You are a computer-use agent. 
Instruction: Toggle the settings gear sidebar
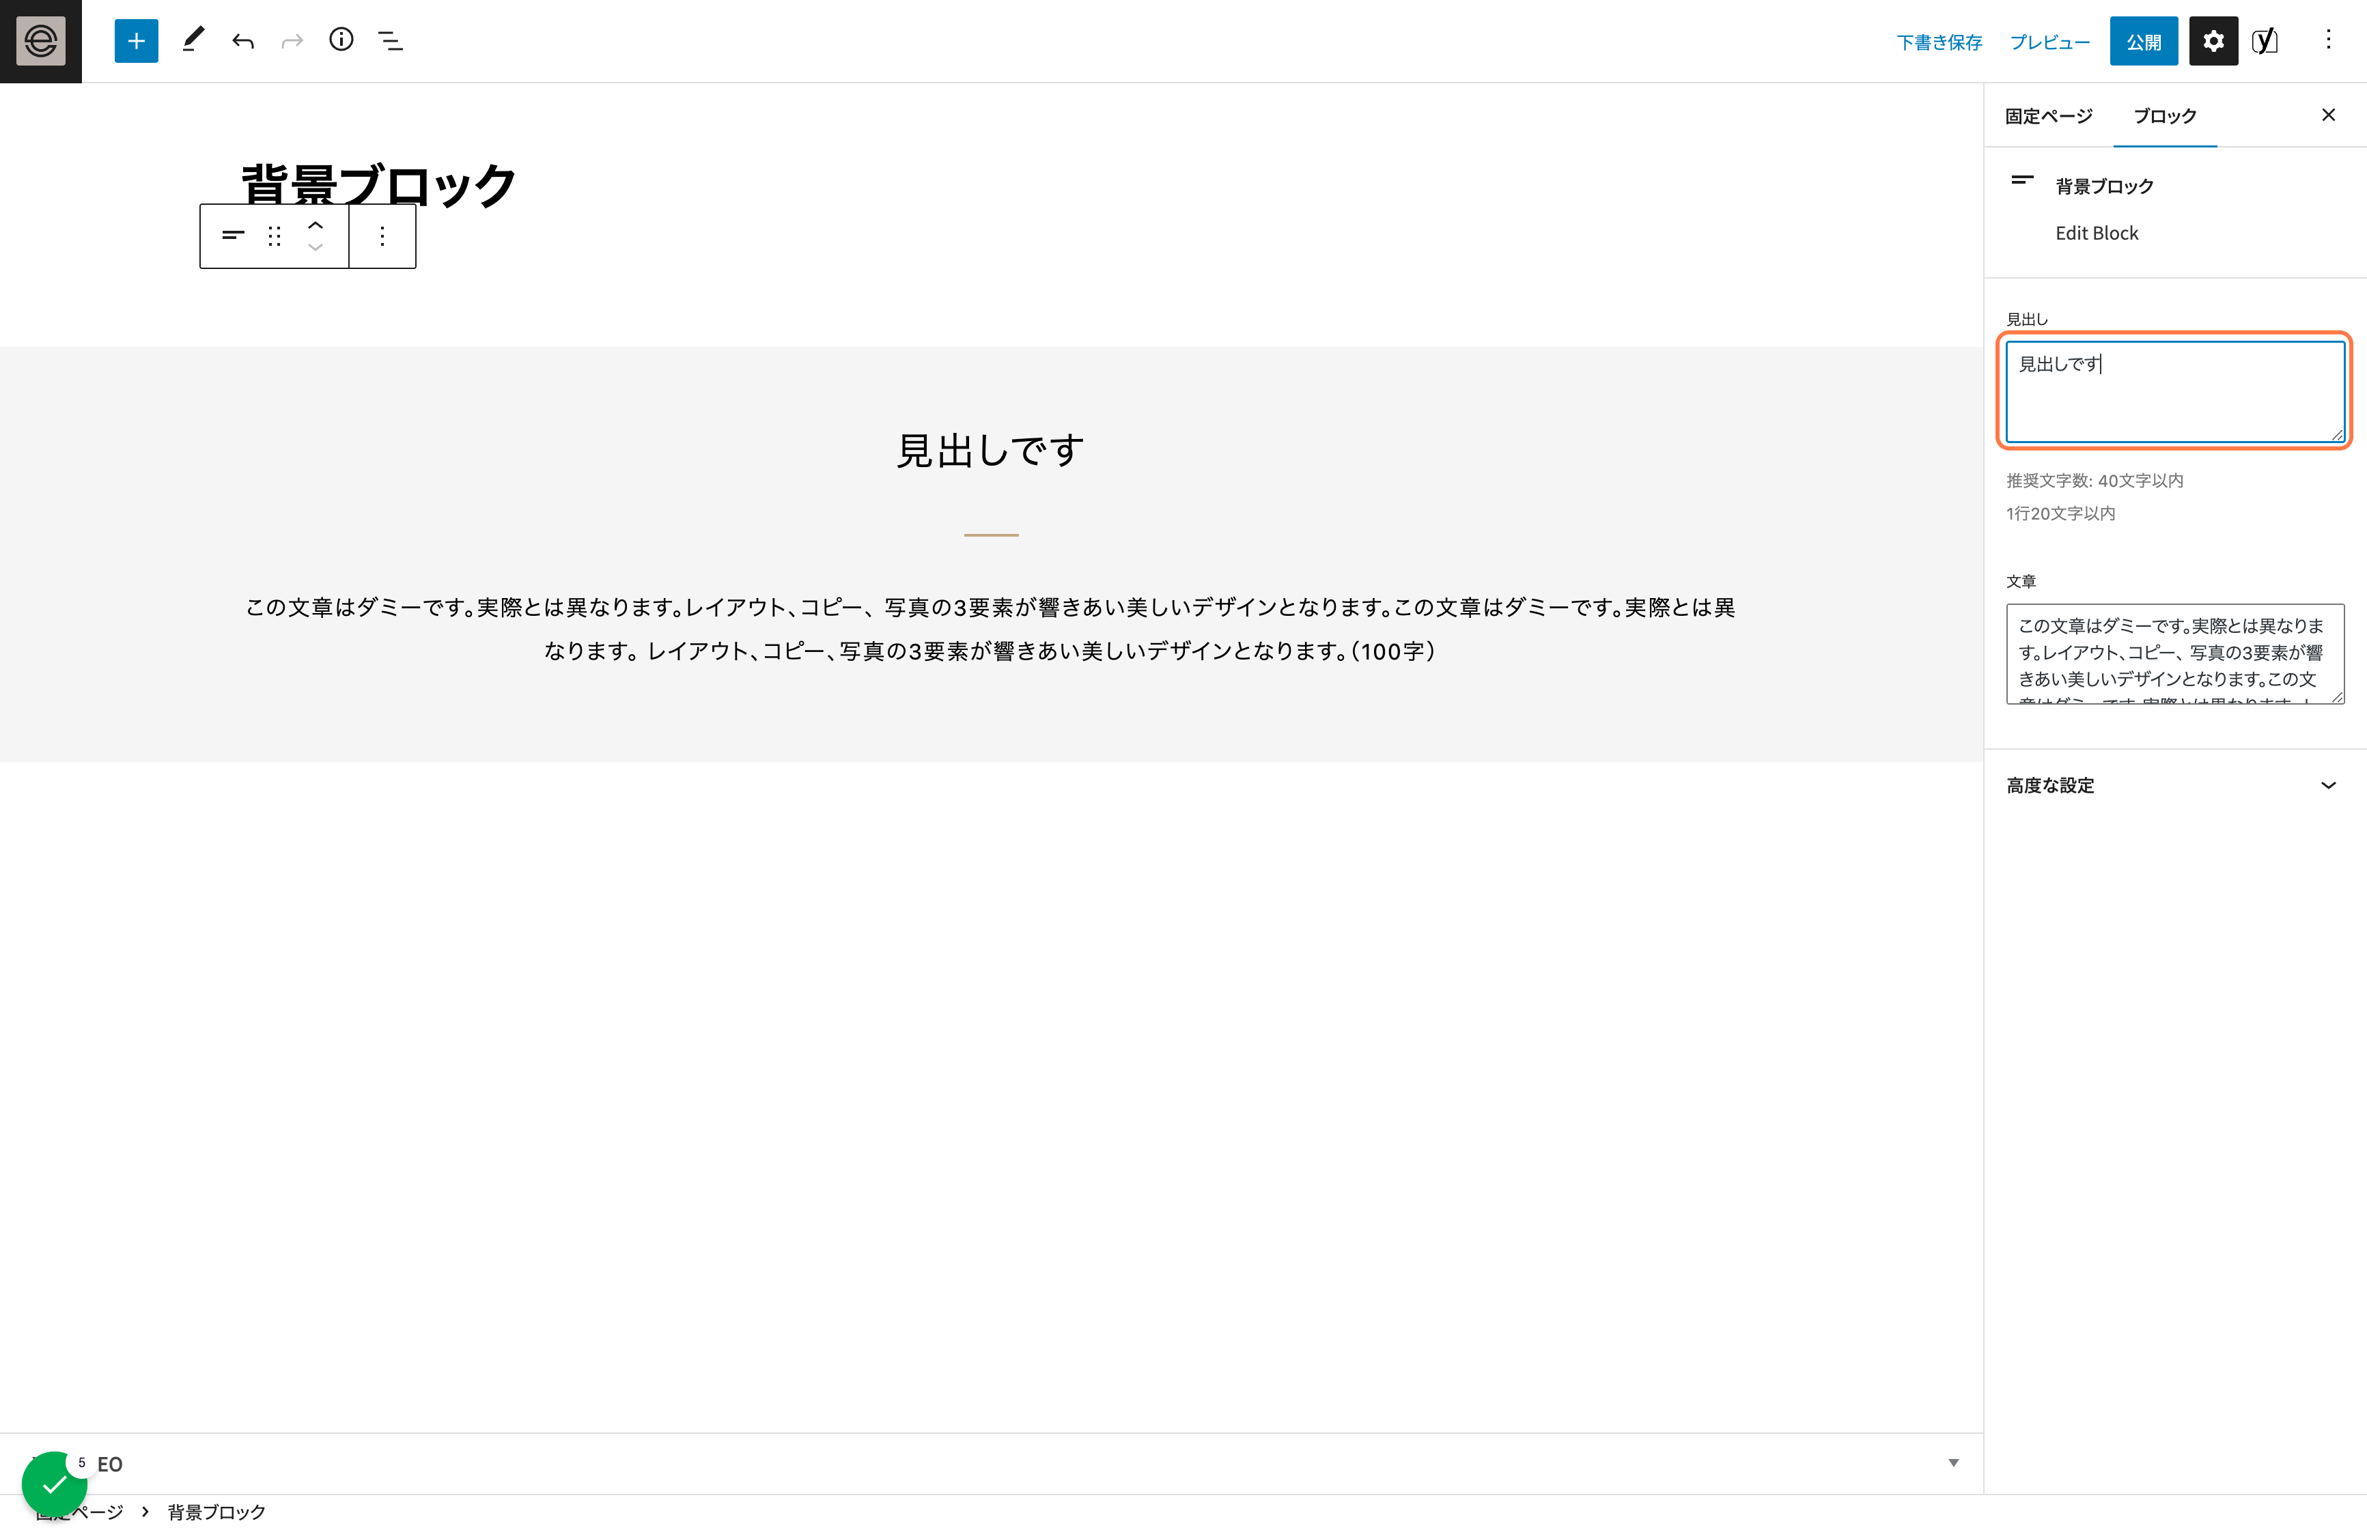point(2213,41)
